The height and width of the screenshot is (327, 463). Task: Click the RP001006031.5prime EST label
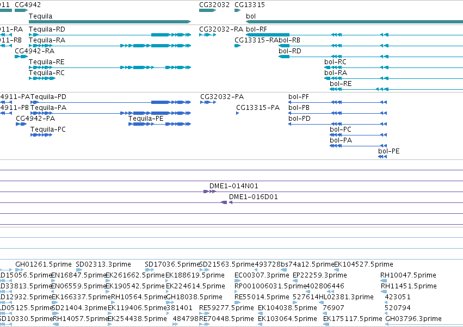point(270,286)
